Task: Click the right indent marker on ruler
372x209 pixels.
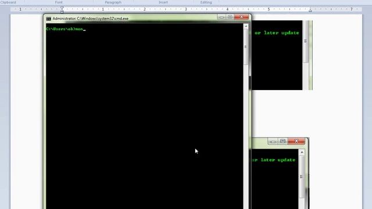Action: pyautogui.click(x=310, y=10)
